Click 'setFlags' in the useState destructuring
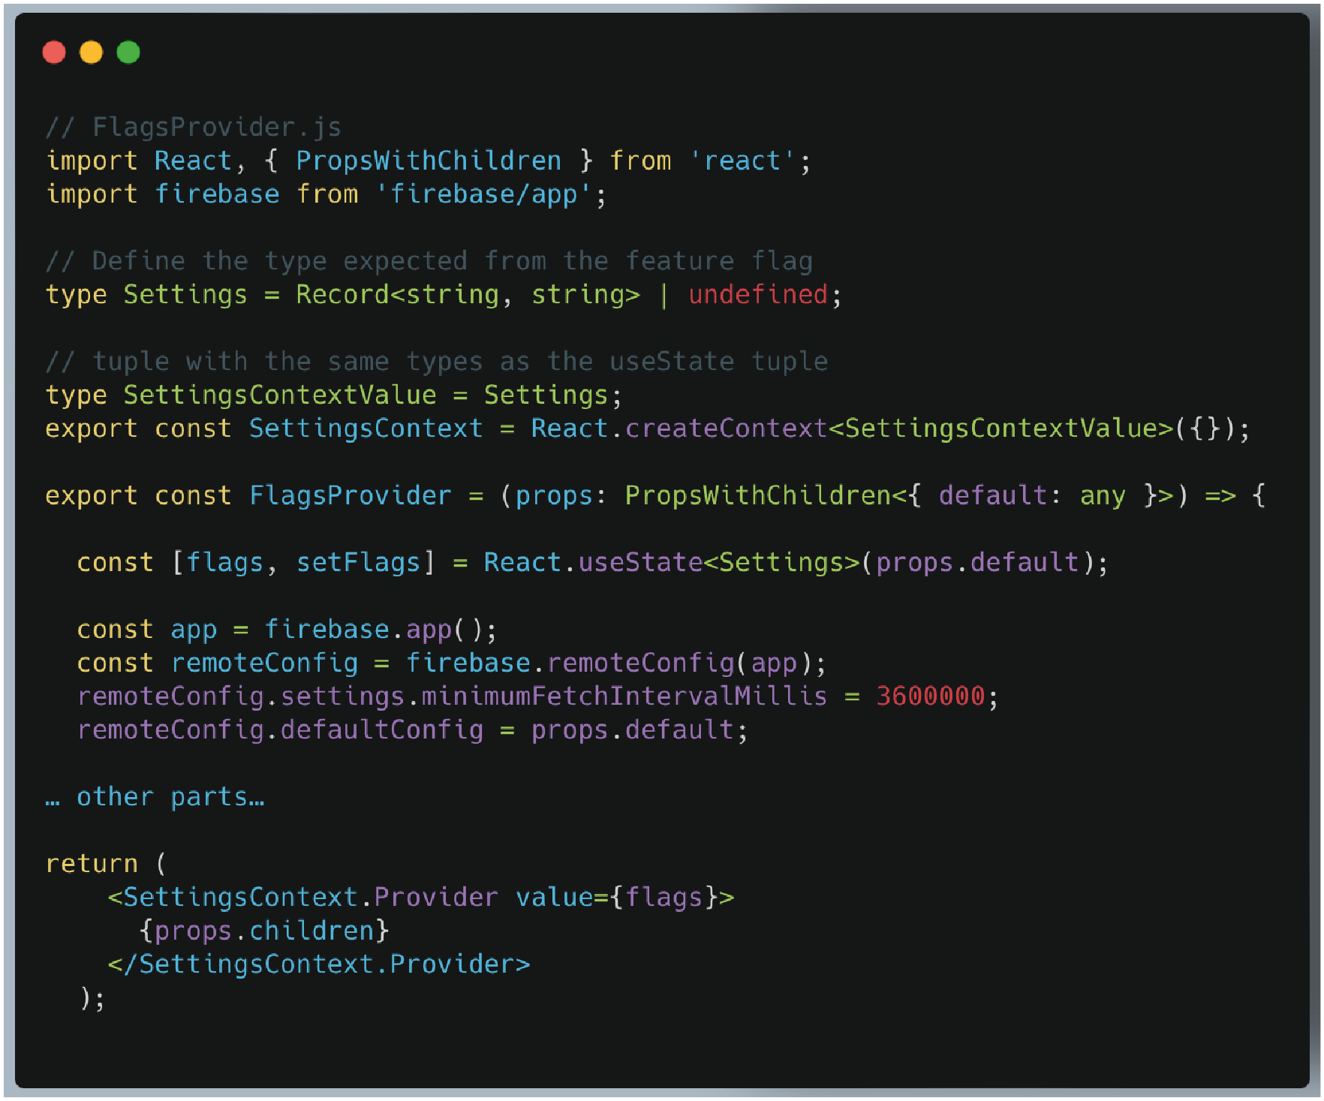Screen dimensions: 1324x1101 (358, 562)
